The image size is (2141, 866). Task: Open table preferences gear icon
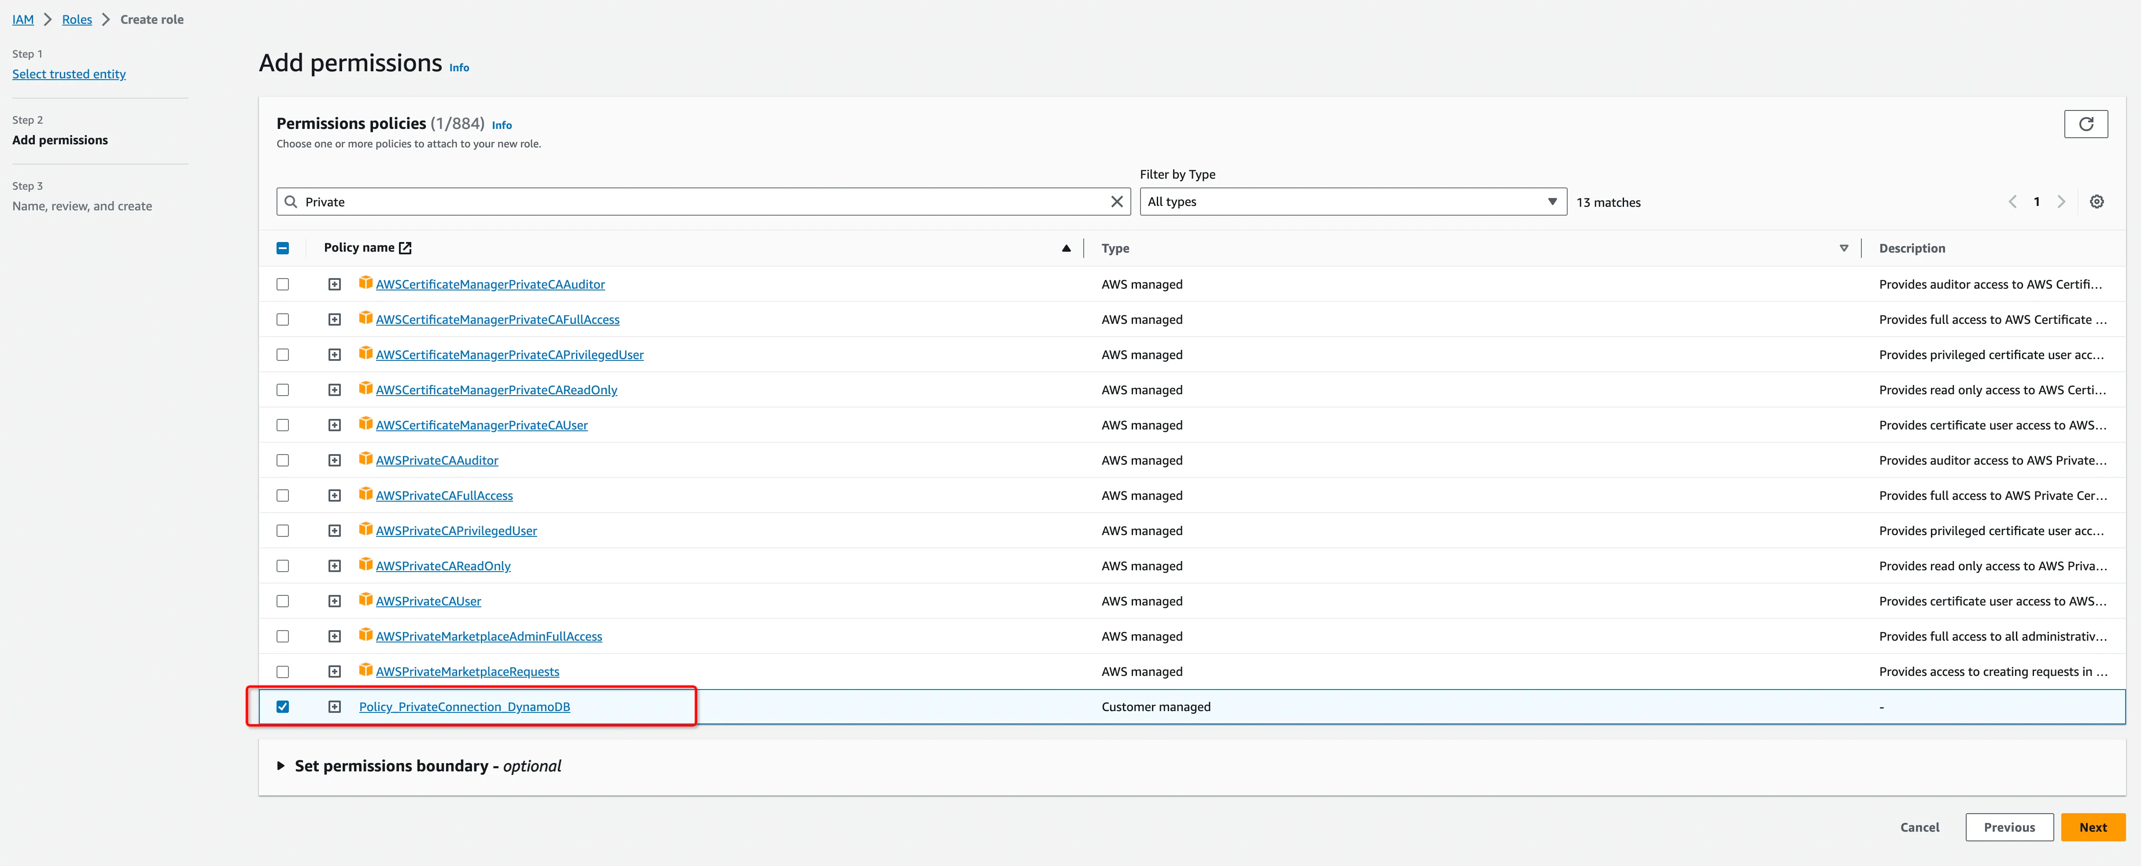2096,202
